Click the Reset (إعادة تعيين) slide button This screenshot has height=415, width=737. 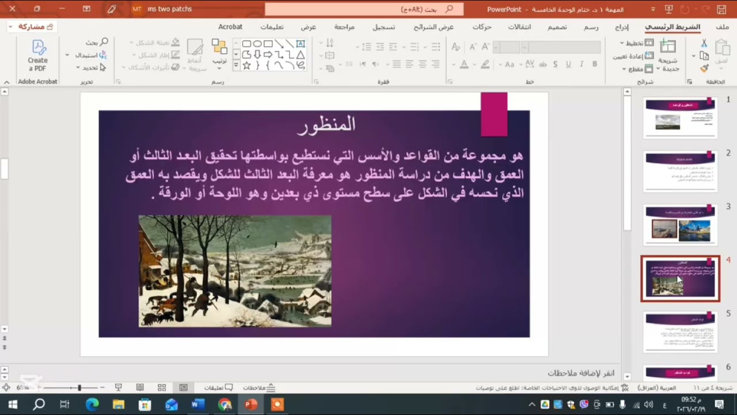click(x=633, y=56)
